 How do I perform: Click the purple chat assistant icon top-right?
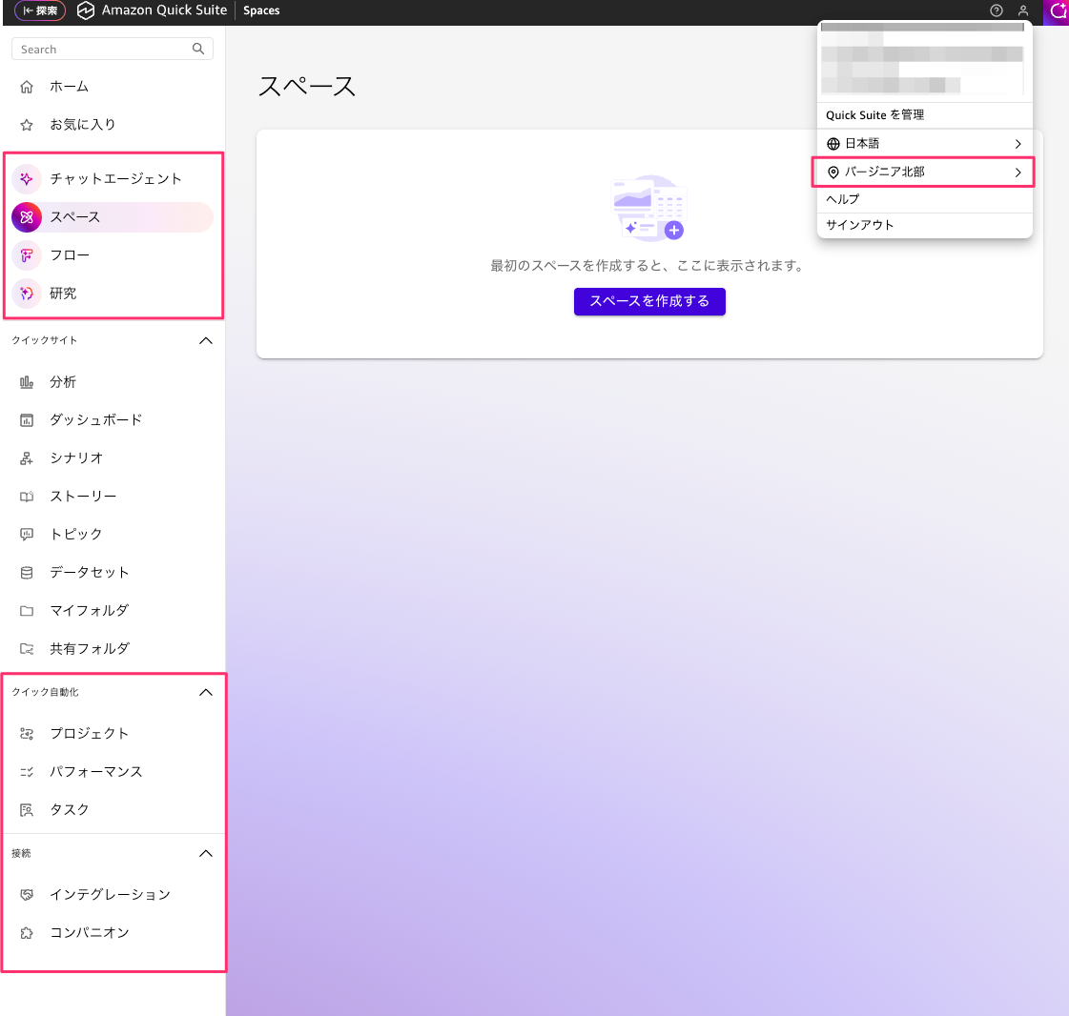[1057, 11]
